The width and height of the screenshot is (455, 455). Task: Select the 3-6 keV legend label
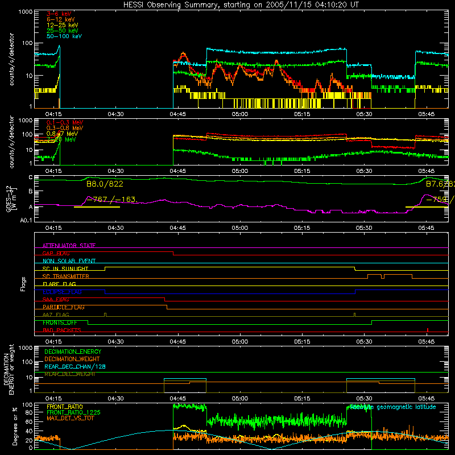tap(59, 14)
